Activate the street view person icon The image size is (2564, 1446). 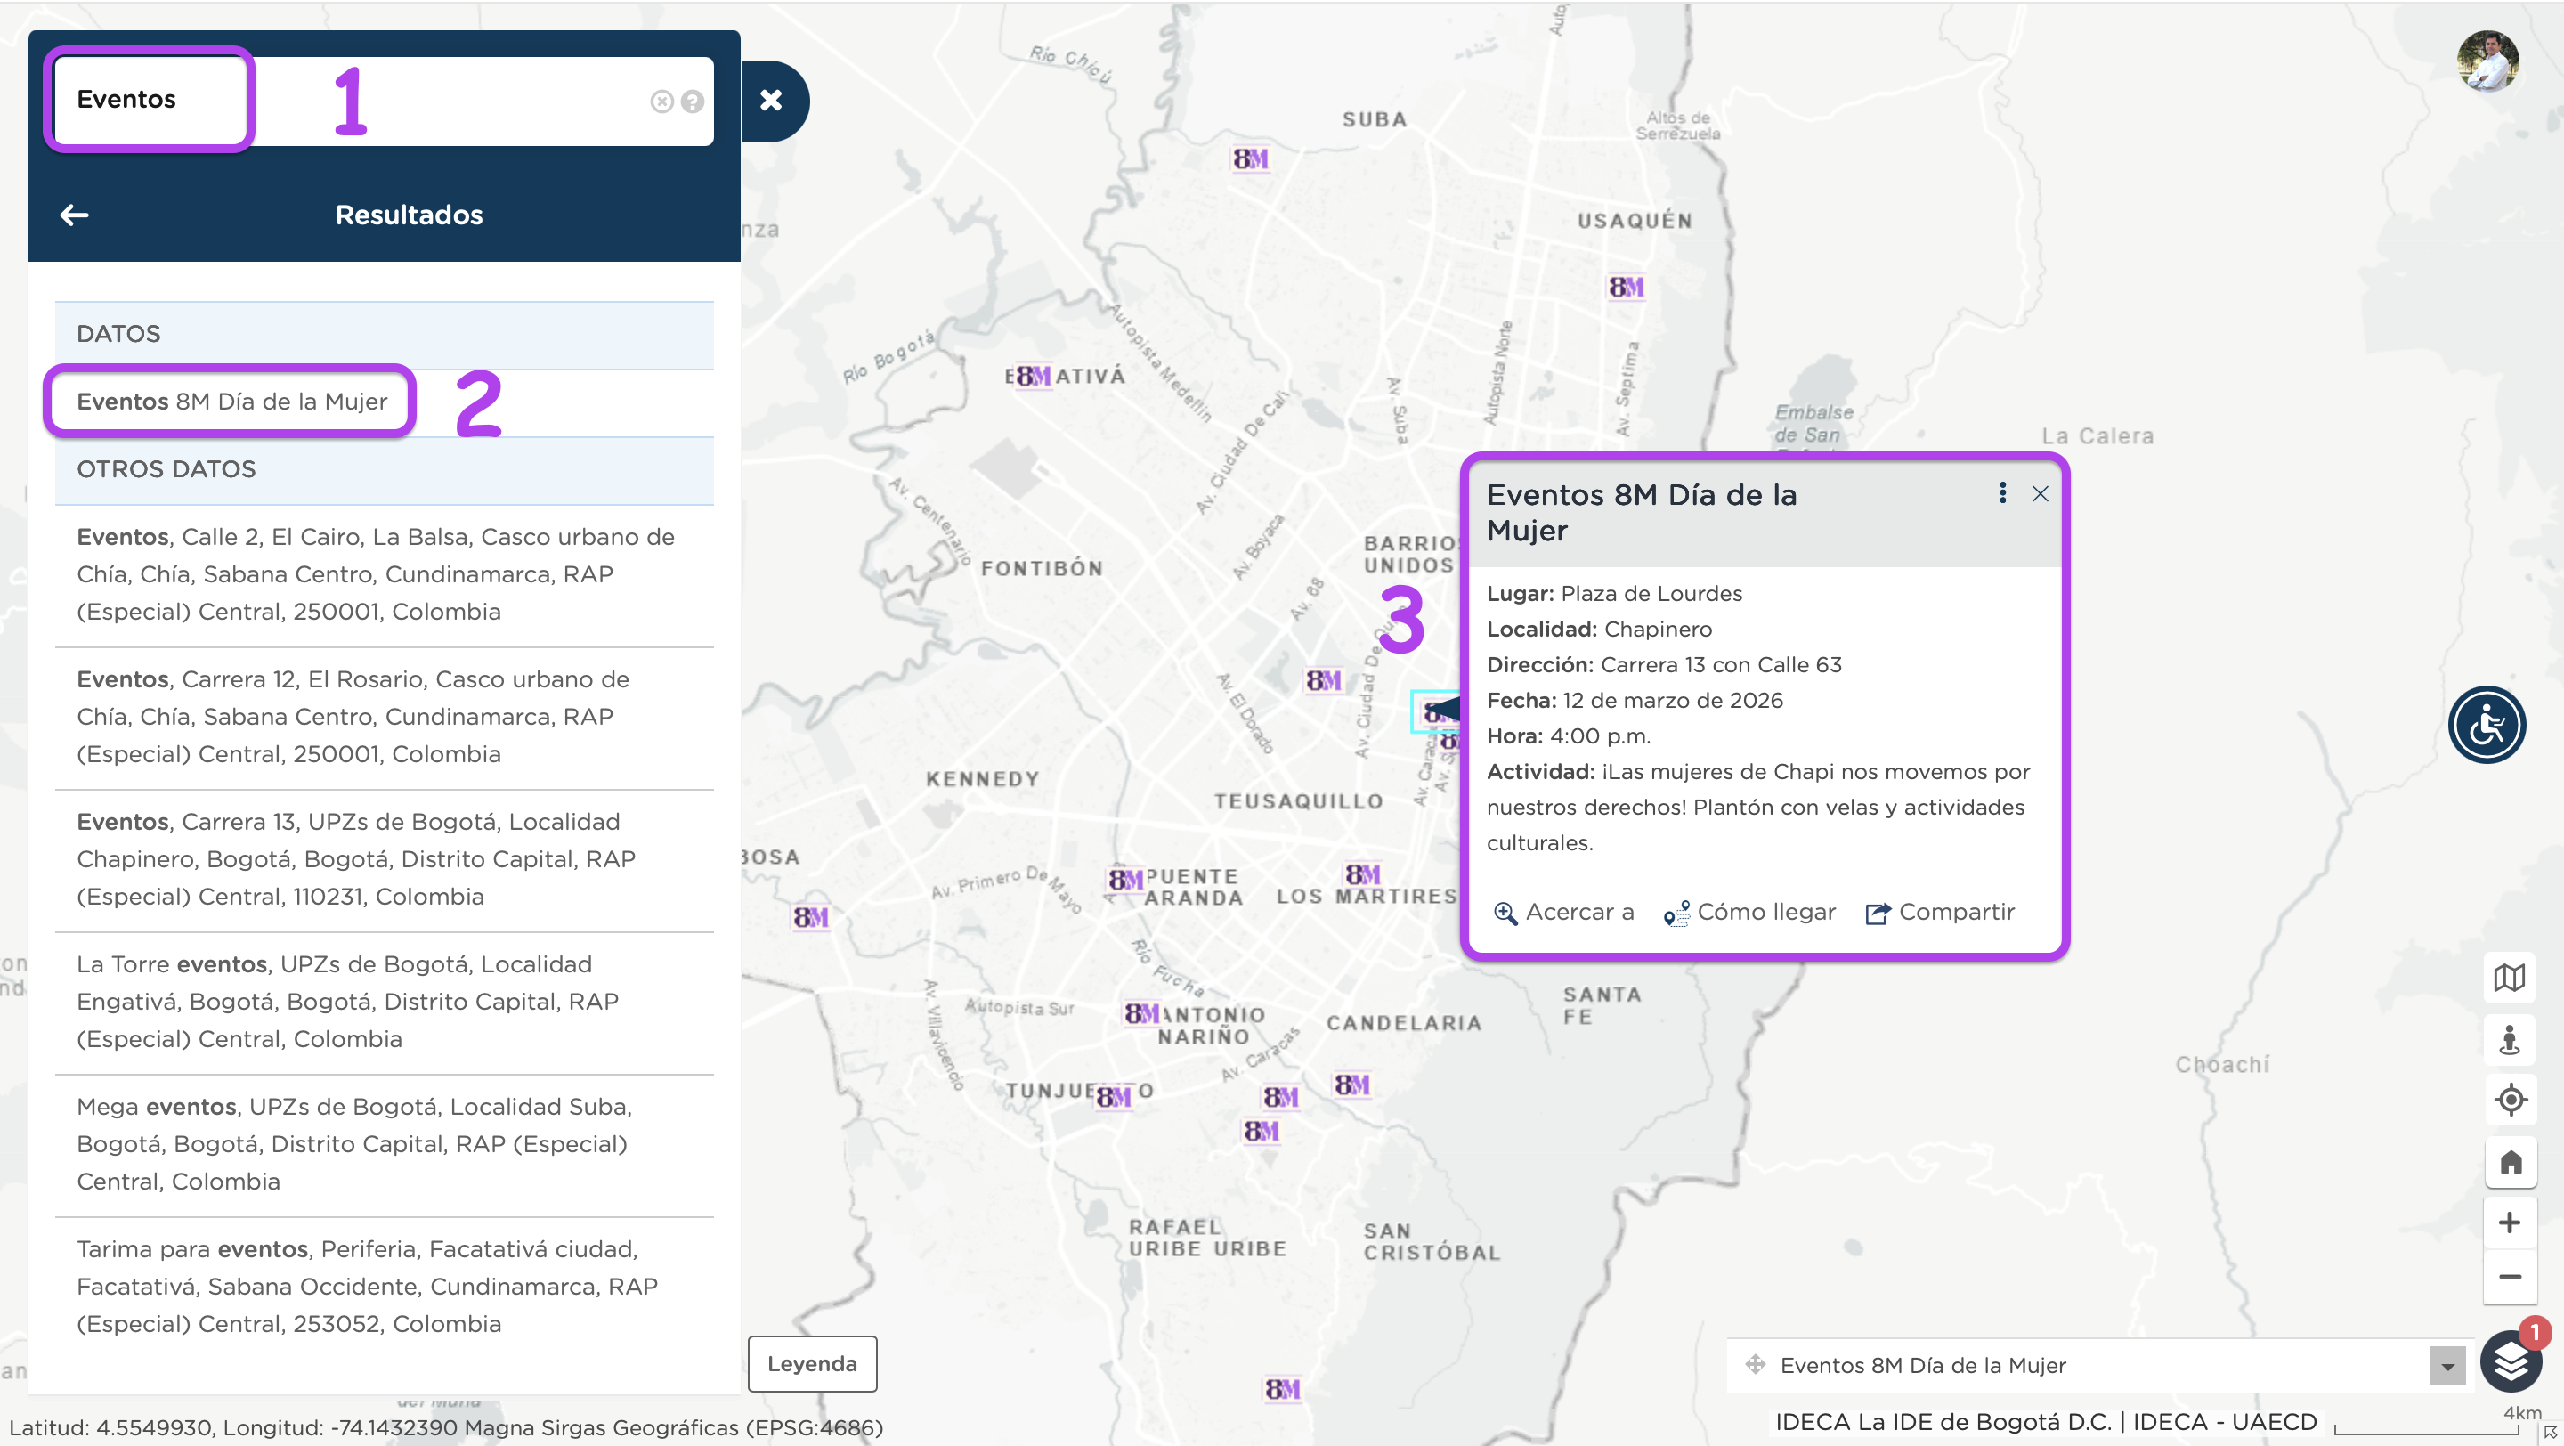(2510, 1039)
